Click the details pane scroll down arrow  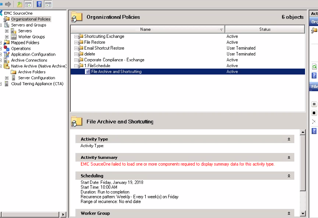tap(303, 213)
